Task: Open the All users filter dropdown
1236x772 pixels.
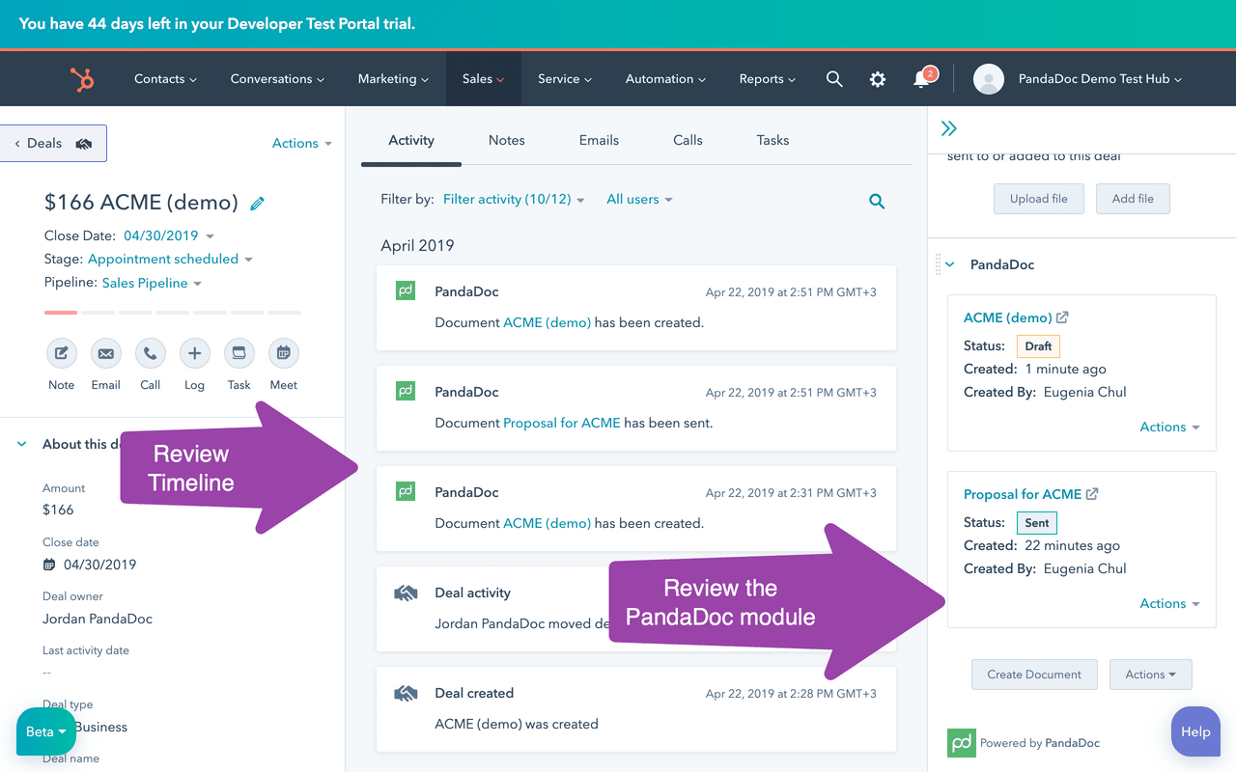Action: [639, 199]
